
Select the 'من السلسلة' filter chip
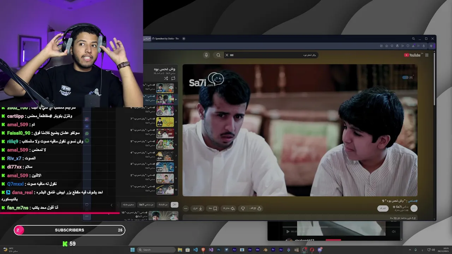163,205
